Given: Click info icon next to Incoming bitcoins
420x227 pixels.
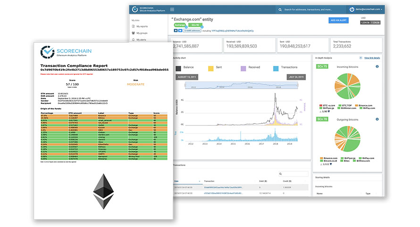Looking at the screenshot, I should [x=377, y=67].
